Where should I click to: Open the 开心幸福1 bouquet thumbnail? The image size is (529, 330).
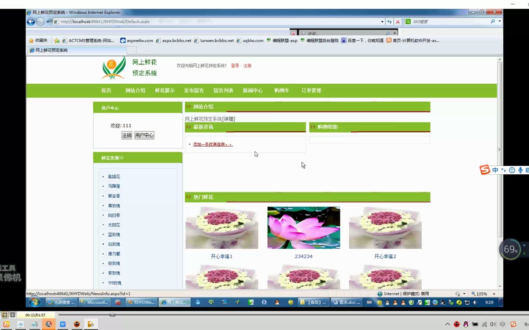tap(222, 228)
